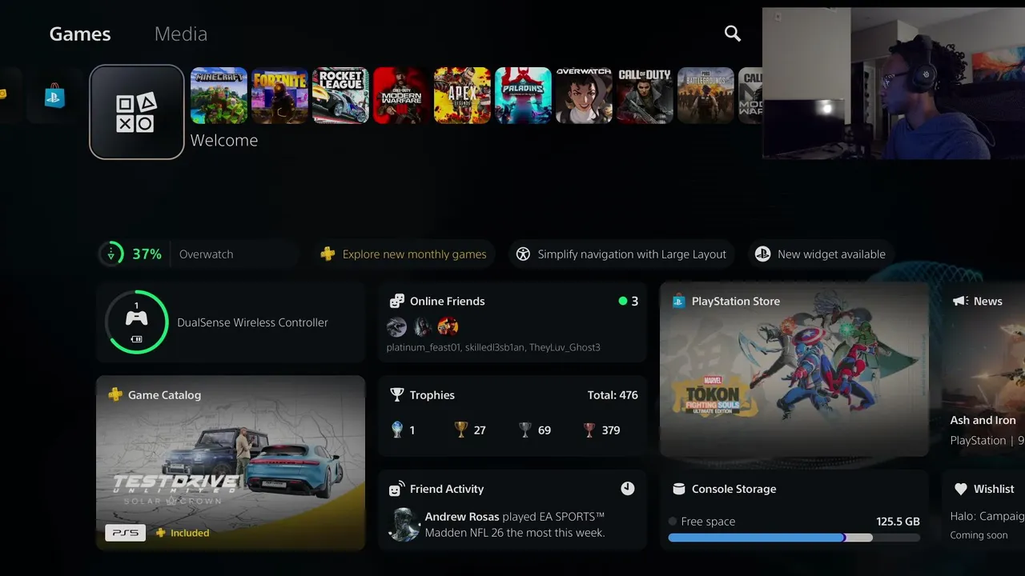This screenshot has width=1025, height=576.
Task: Click the accessibility icon beside Large Layout
Action: (x=523, y=254)
